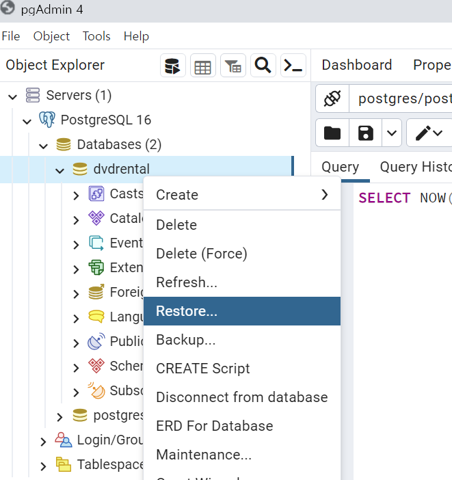452x480 pixels.
Task: Open the Tools menu
Action: click(x=96, y=36)
